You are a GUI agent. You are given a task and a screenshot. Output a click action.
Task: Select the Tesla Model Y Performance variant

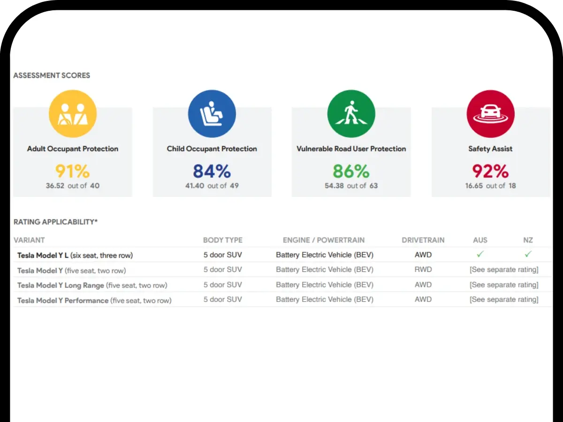94,301
